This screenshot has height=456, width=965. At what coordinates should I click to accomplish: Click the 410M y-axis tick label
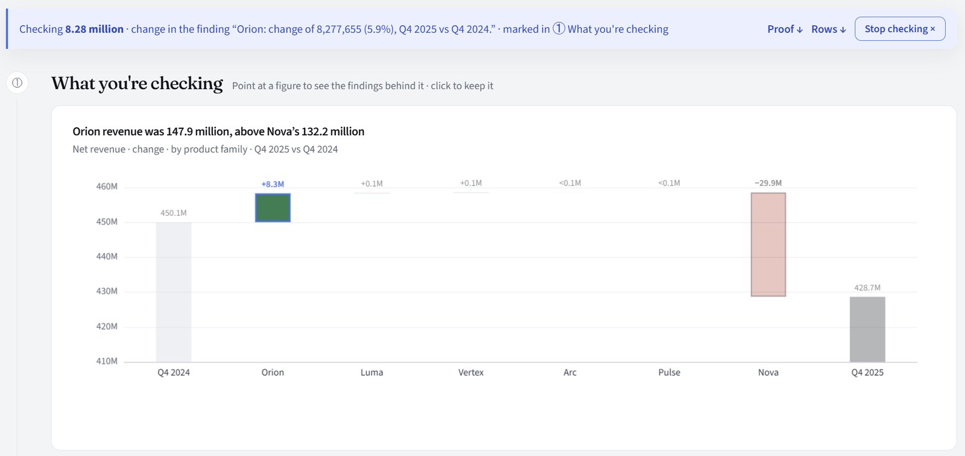(x=107, y=361)
